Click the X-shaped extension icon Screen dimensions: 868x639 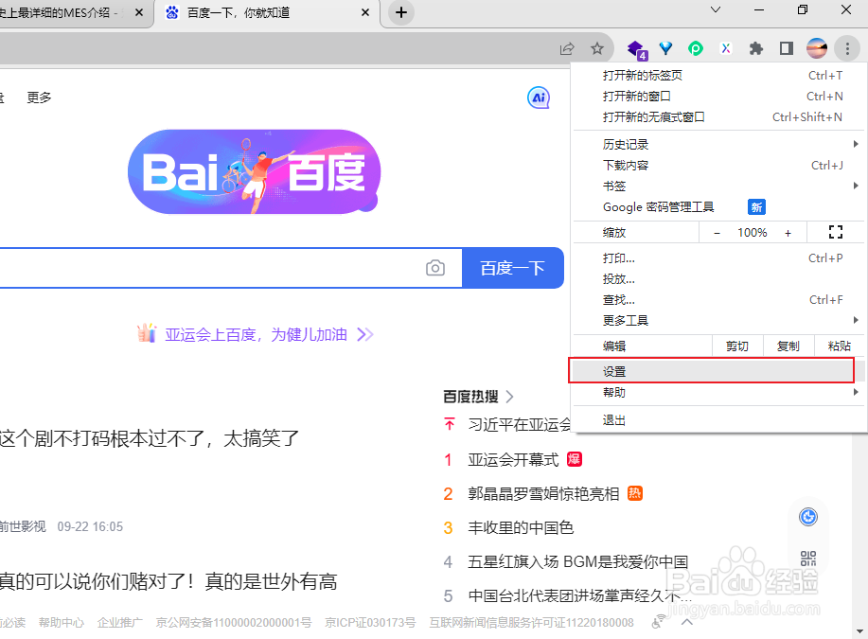pyautogui.click(x=726, y=48)
